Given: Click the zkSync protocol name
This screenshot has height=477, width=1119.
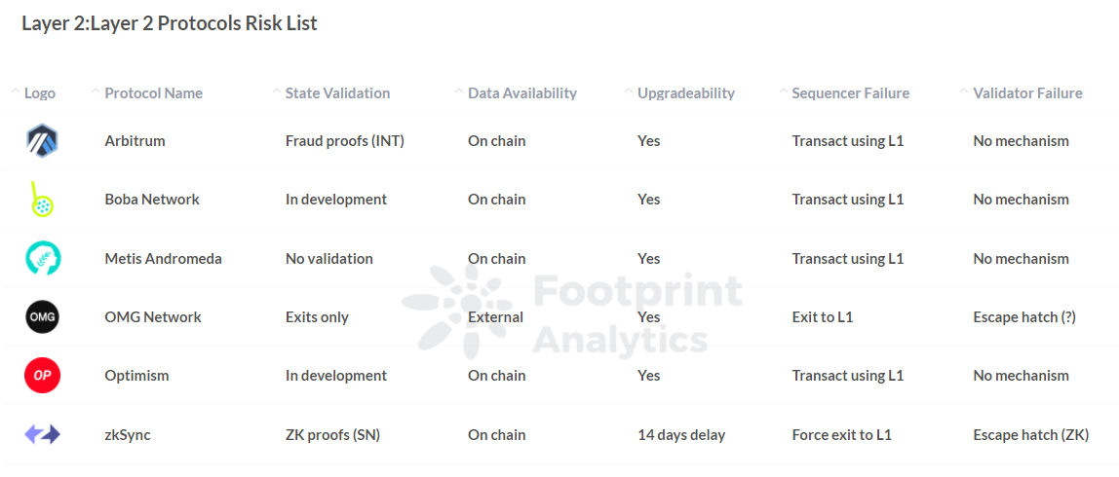Looking at the screenshot, I should click(128, 434).
